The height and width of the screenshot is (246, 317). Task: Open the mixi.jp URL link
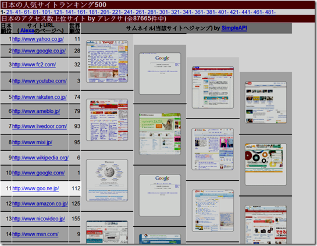33,142
